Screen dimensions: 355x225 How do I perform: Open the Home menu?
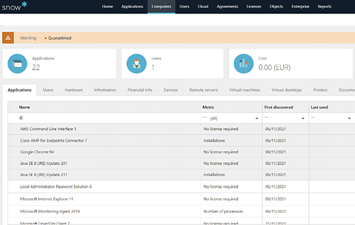pyautogui.click(x=108, y=7)
